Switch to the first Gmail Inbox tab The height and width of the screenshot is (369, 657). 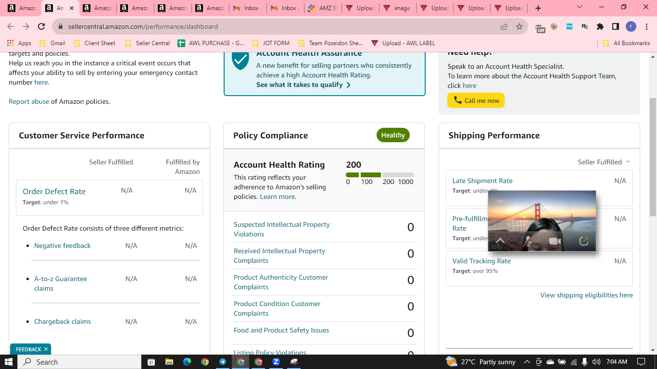click(x=247, y=8)
